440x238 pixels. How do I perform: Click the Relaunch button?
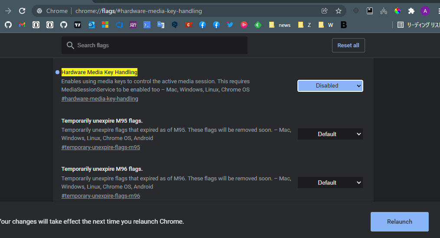[400, 222]
